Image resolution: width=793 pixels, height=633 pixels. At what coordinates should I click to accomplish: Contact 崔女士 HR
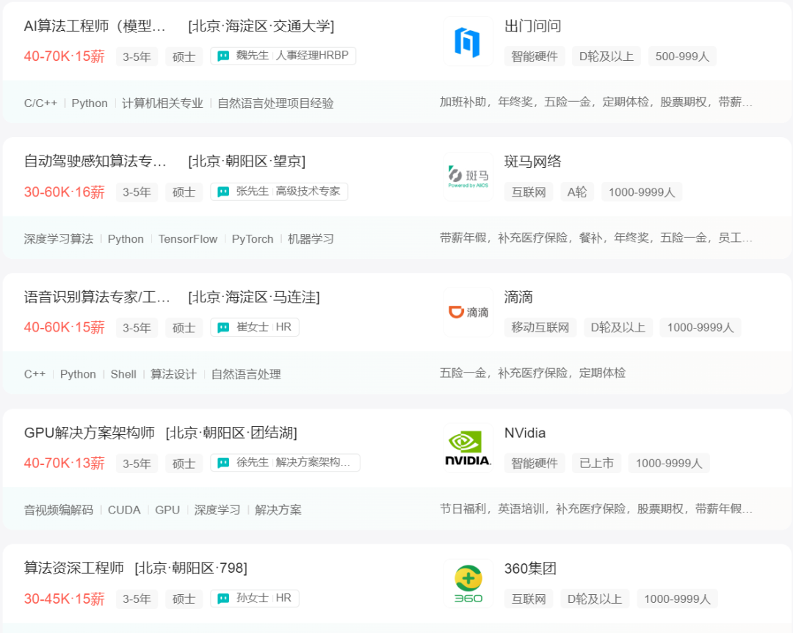(x=255, y=327)
